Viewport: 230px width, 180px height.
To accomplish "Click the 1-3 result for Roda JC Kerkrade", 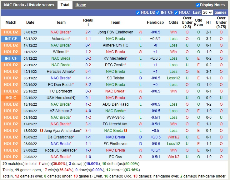I will click(x=88, y=150).
